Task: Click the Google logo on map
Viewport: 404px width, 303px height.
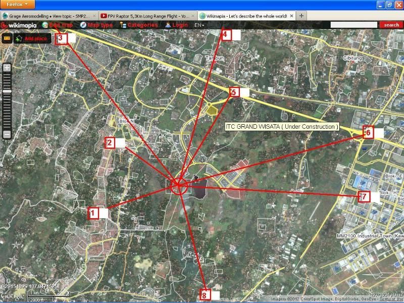Action: tap(12, 296)
